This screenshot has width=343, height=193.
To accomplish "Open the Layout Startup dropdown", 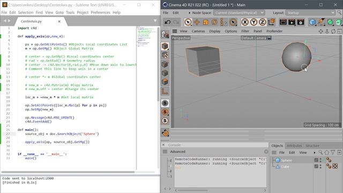I will pos(310,13).
